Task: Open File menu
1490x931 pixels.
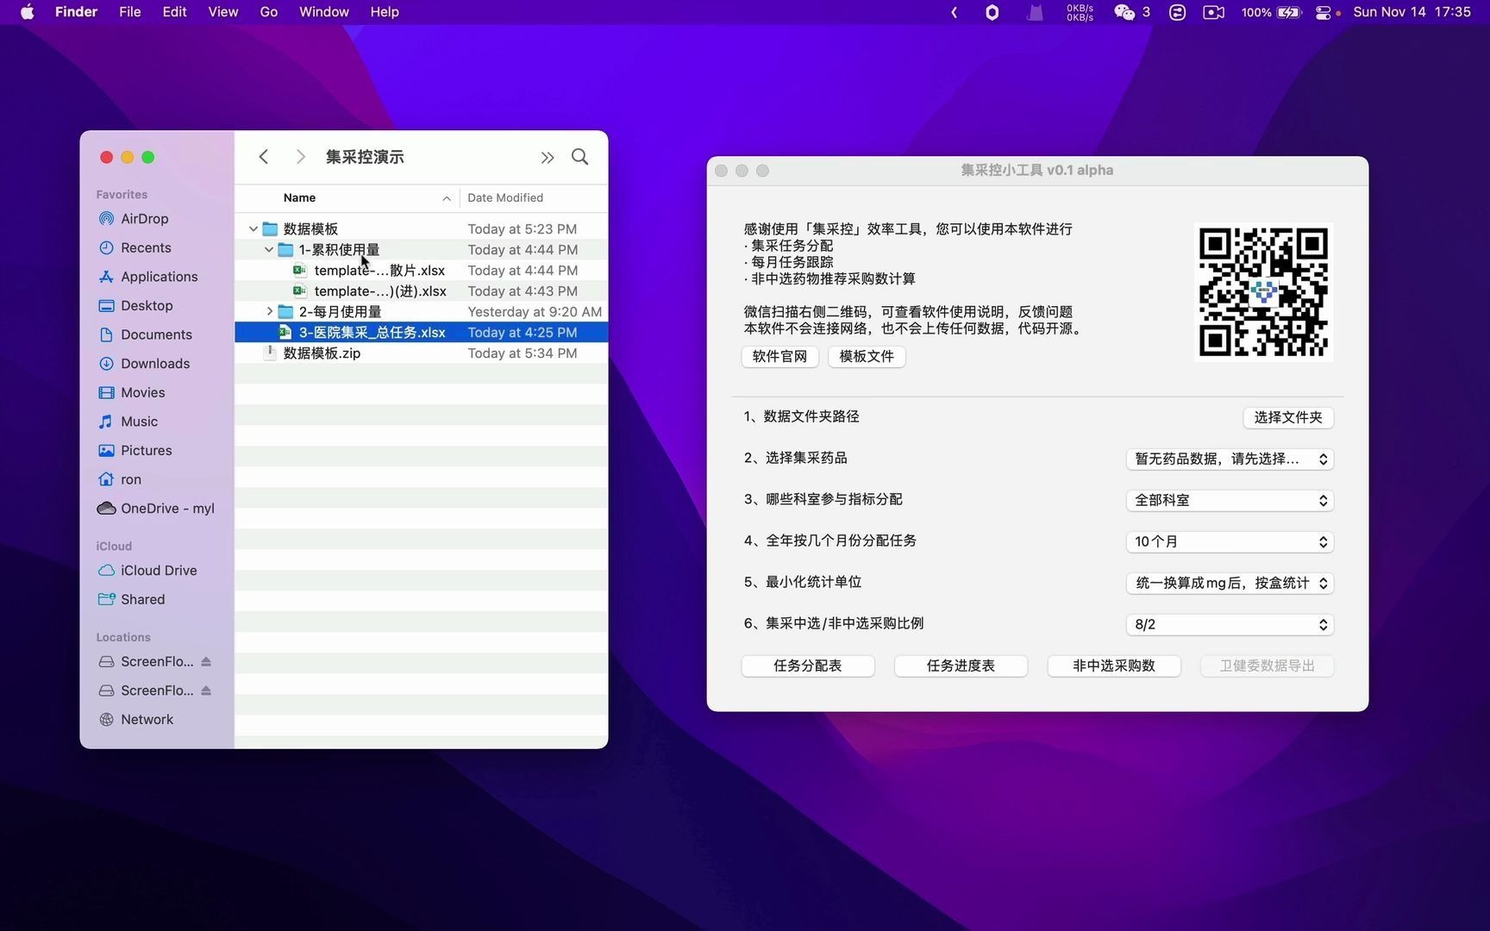Action: point(129,12)
